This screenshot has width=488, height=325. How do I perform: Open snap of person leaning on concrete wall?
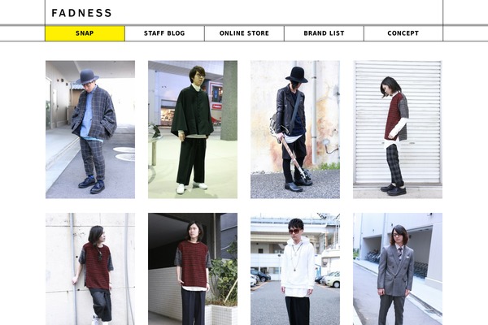(x=90, y=269)
